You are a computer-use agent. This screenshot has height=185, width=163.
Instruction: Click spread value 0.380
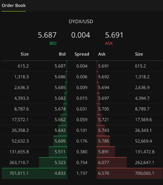pos(82,152)
